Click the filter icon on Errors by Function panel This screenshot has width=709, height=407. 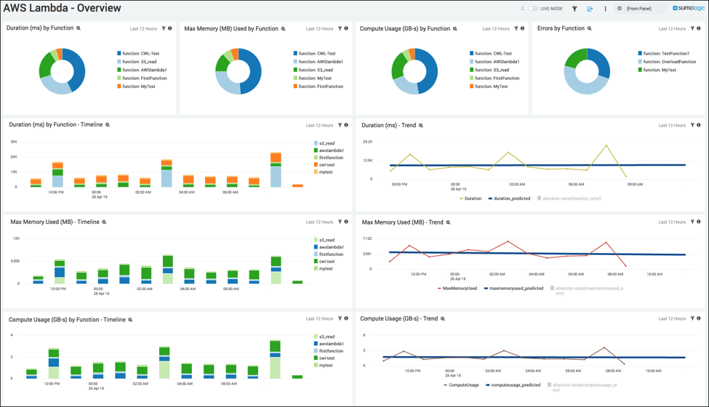[692, 28]
